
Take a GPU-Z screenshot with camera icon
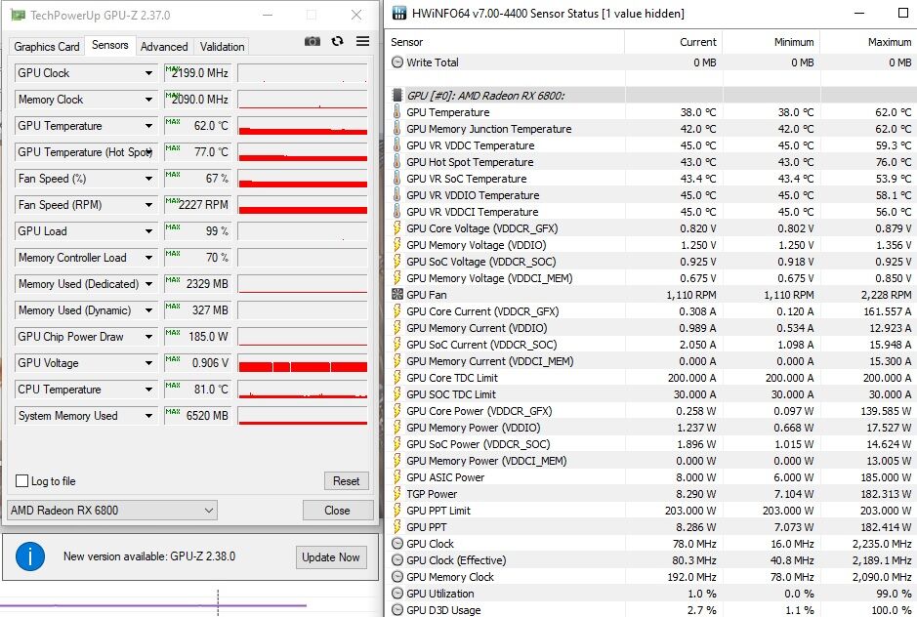(x=313, y=42)
